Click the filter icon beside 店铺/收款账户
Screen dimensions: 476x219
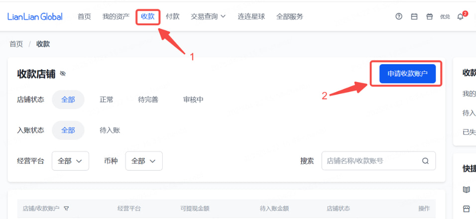tap(66, 209)
